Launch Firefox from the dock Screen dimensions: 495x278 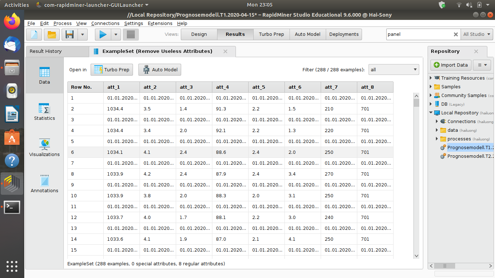(x=12, y=21)
